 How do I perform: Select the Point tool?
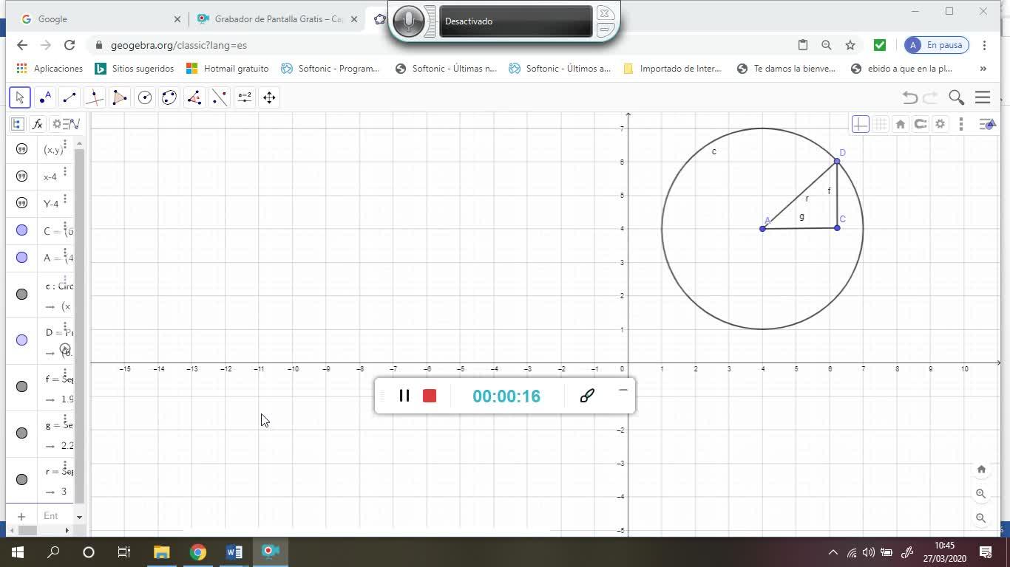coord(45,97)
